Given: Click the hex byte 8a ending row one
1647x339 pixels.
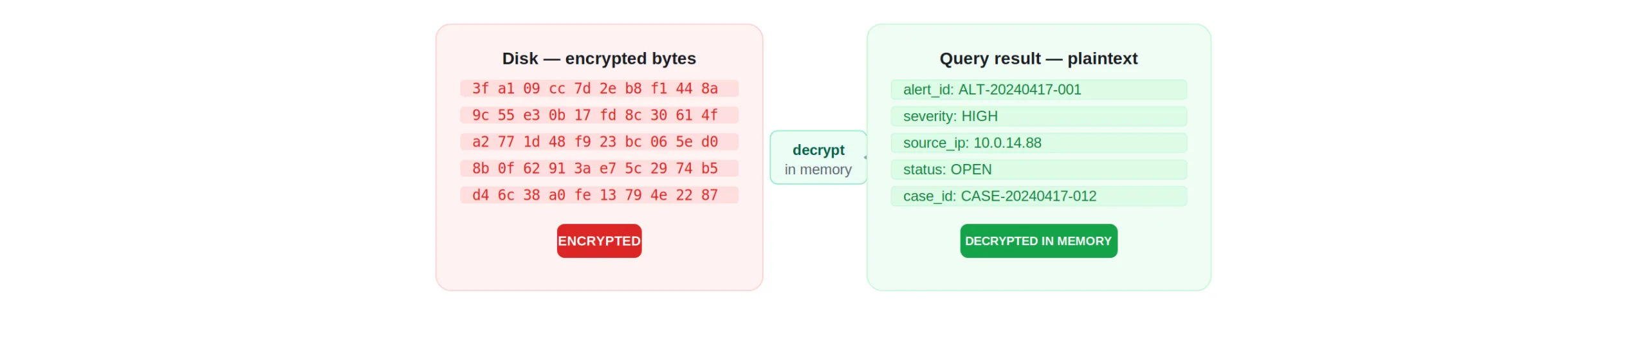Looking at the screenshot, I should (710, 89).
